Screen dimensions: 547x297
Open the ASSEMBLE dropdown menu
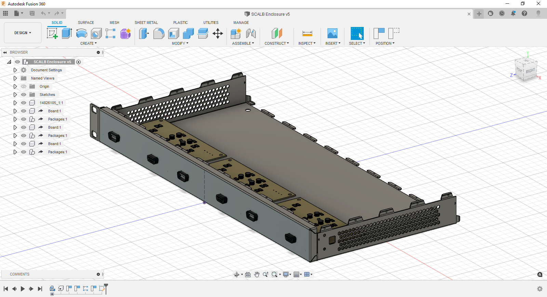click(243, 43)
